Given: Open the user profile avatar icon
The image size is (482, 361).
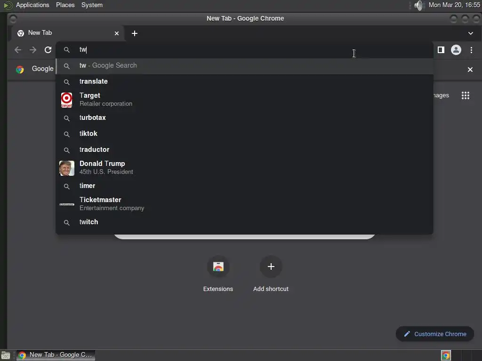Looking at the screenshot, I should pos(456,50).
